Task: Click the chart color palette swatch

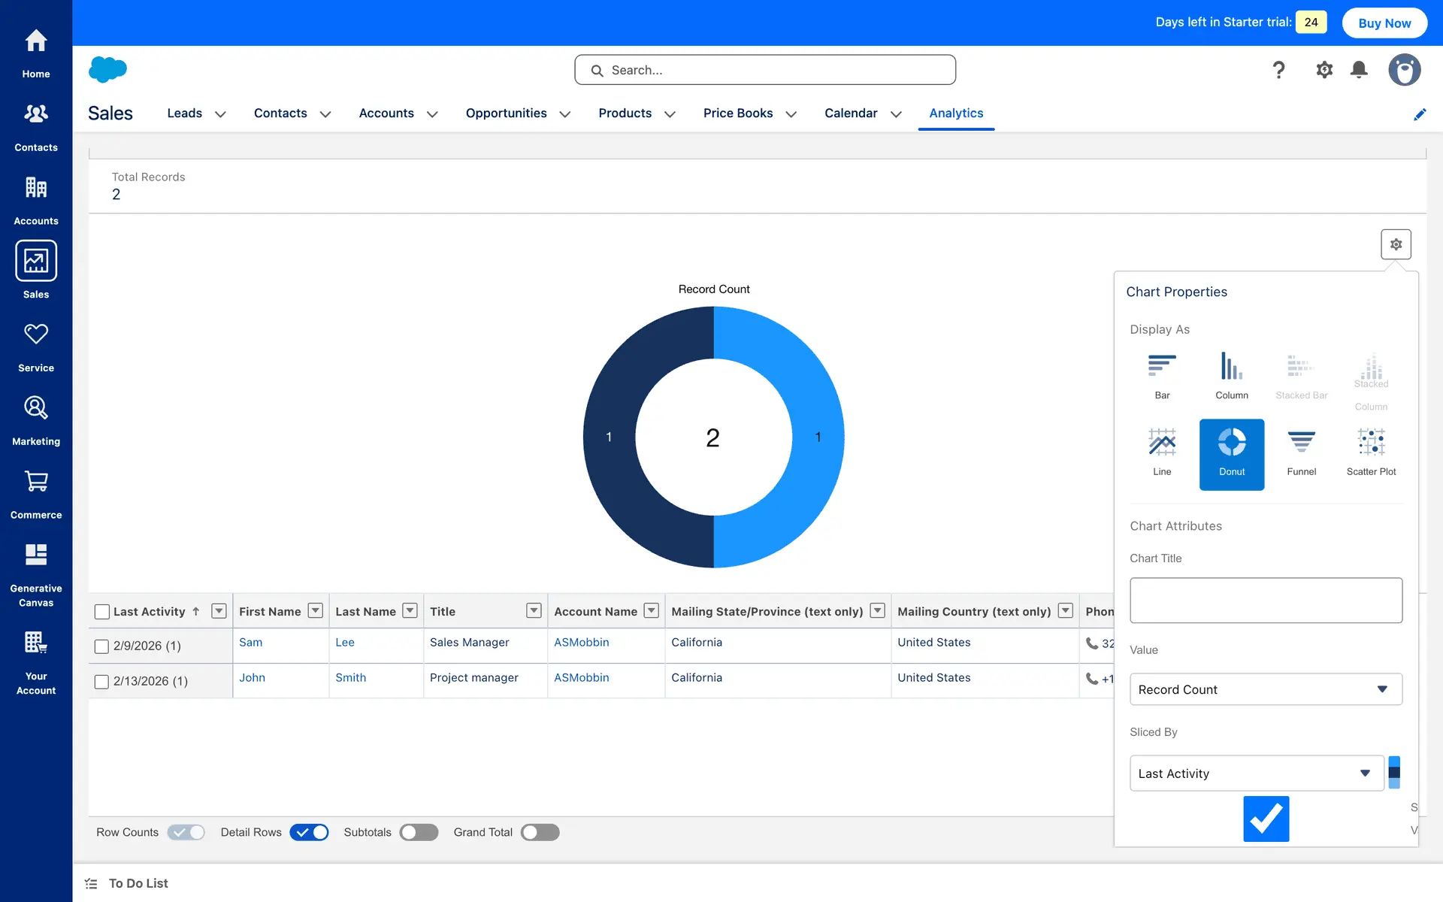Action: click(x=1394, y=772)
